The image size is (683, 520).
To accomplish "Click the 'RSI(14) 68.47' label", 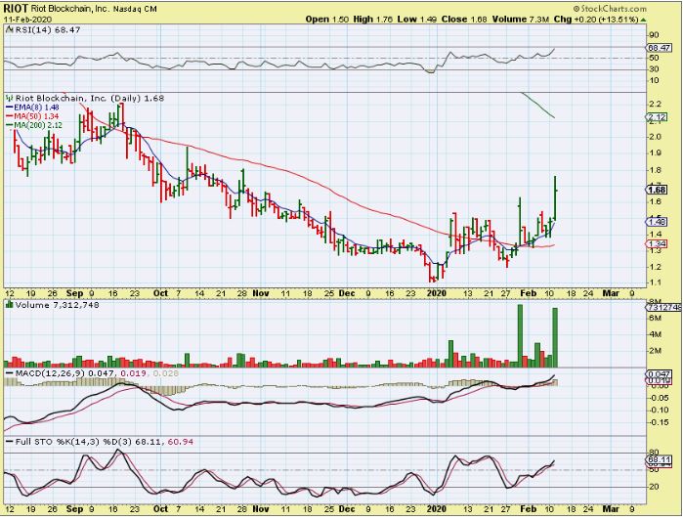I will pyautogui.click(x=48, y=29).
